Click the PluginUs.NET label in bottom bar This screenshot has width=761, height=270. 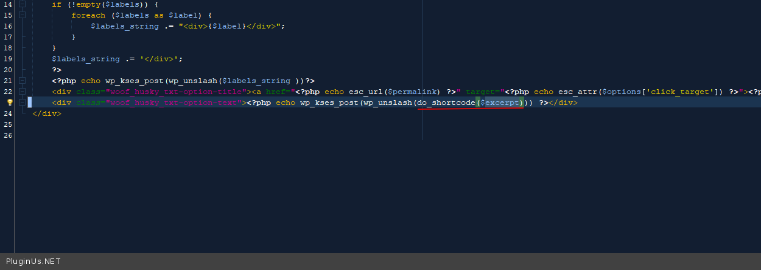point(33,262)
